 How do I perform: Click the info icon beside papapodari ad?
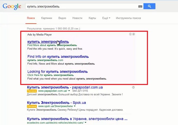tap(133, 87)
